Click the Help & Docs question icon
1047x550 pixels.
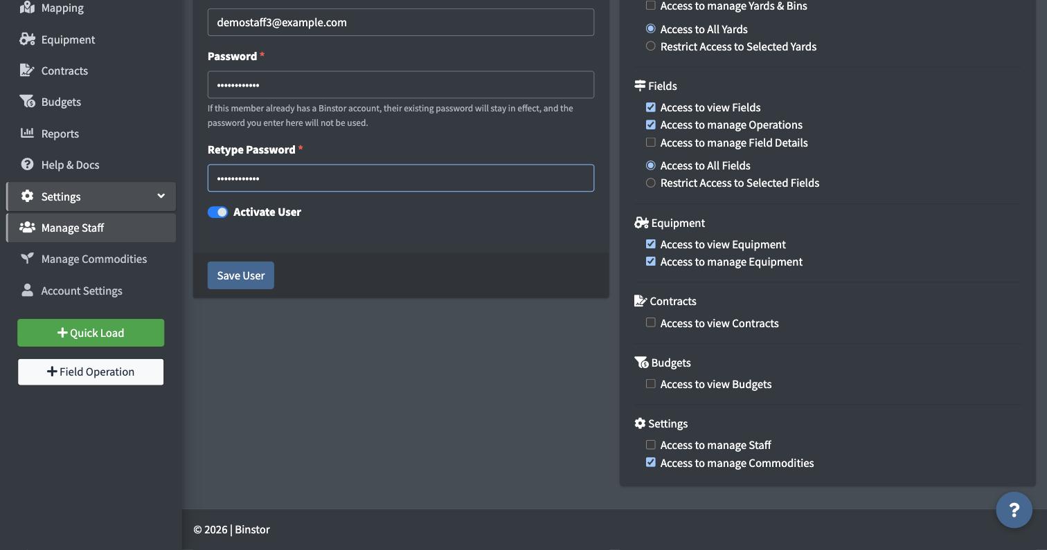point(27,165)
